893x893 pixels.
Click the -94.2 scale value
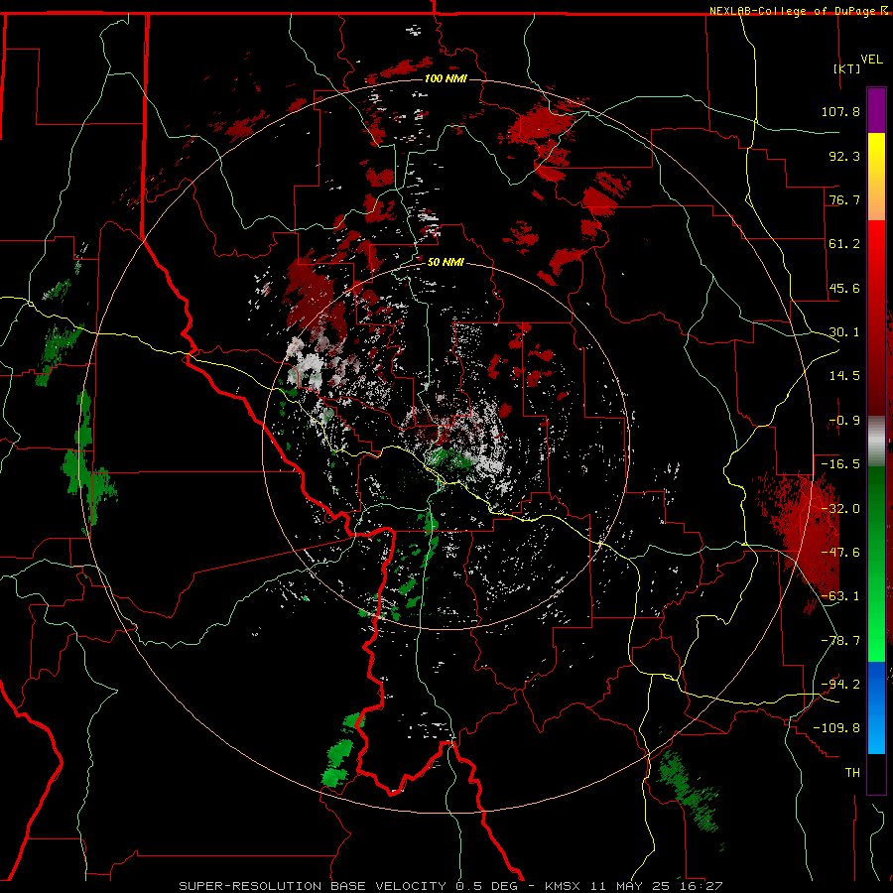click(x=840, y=684)
